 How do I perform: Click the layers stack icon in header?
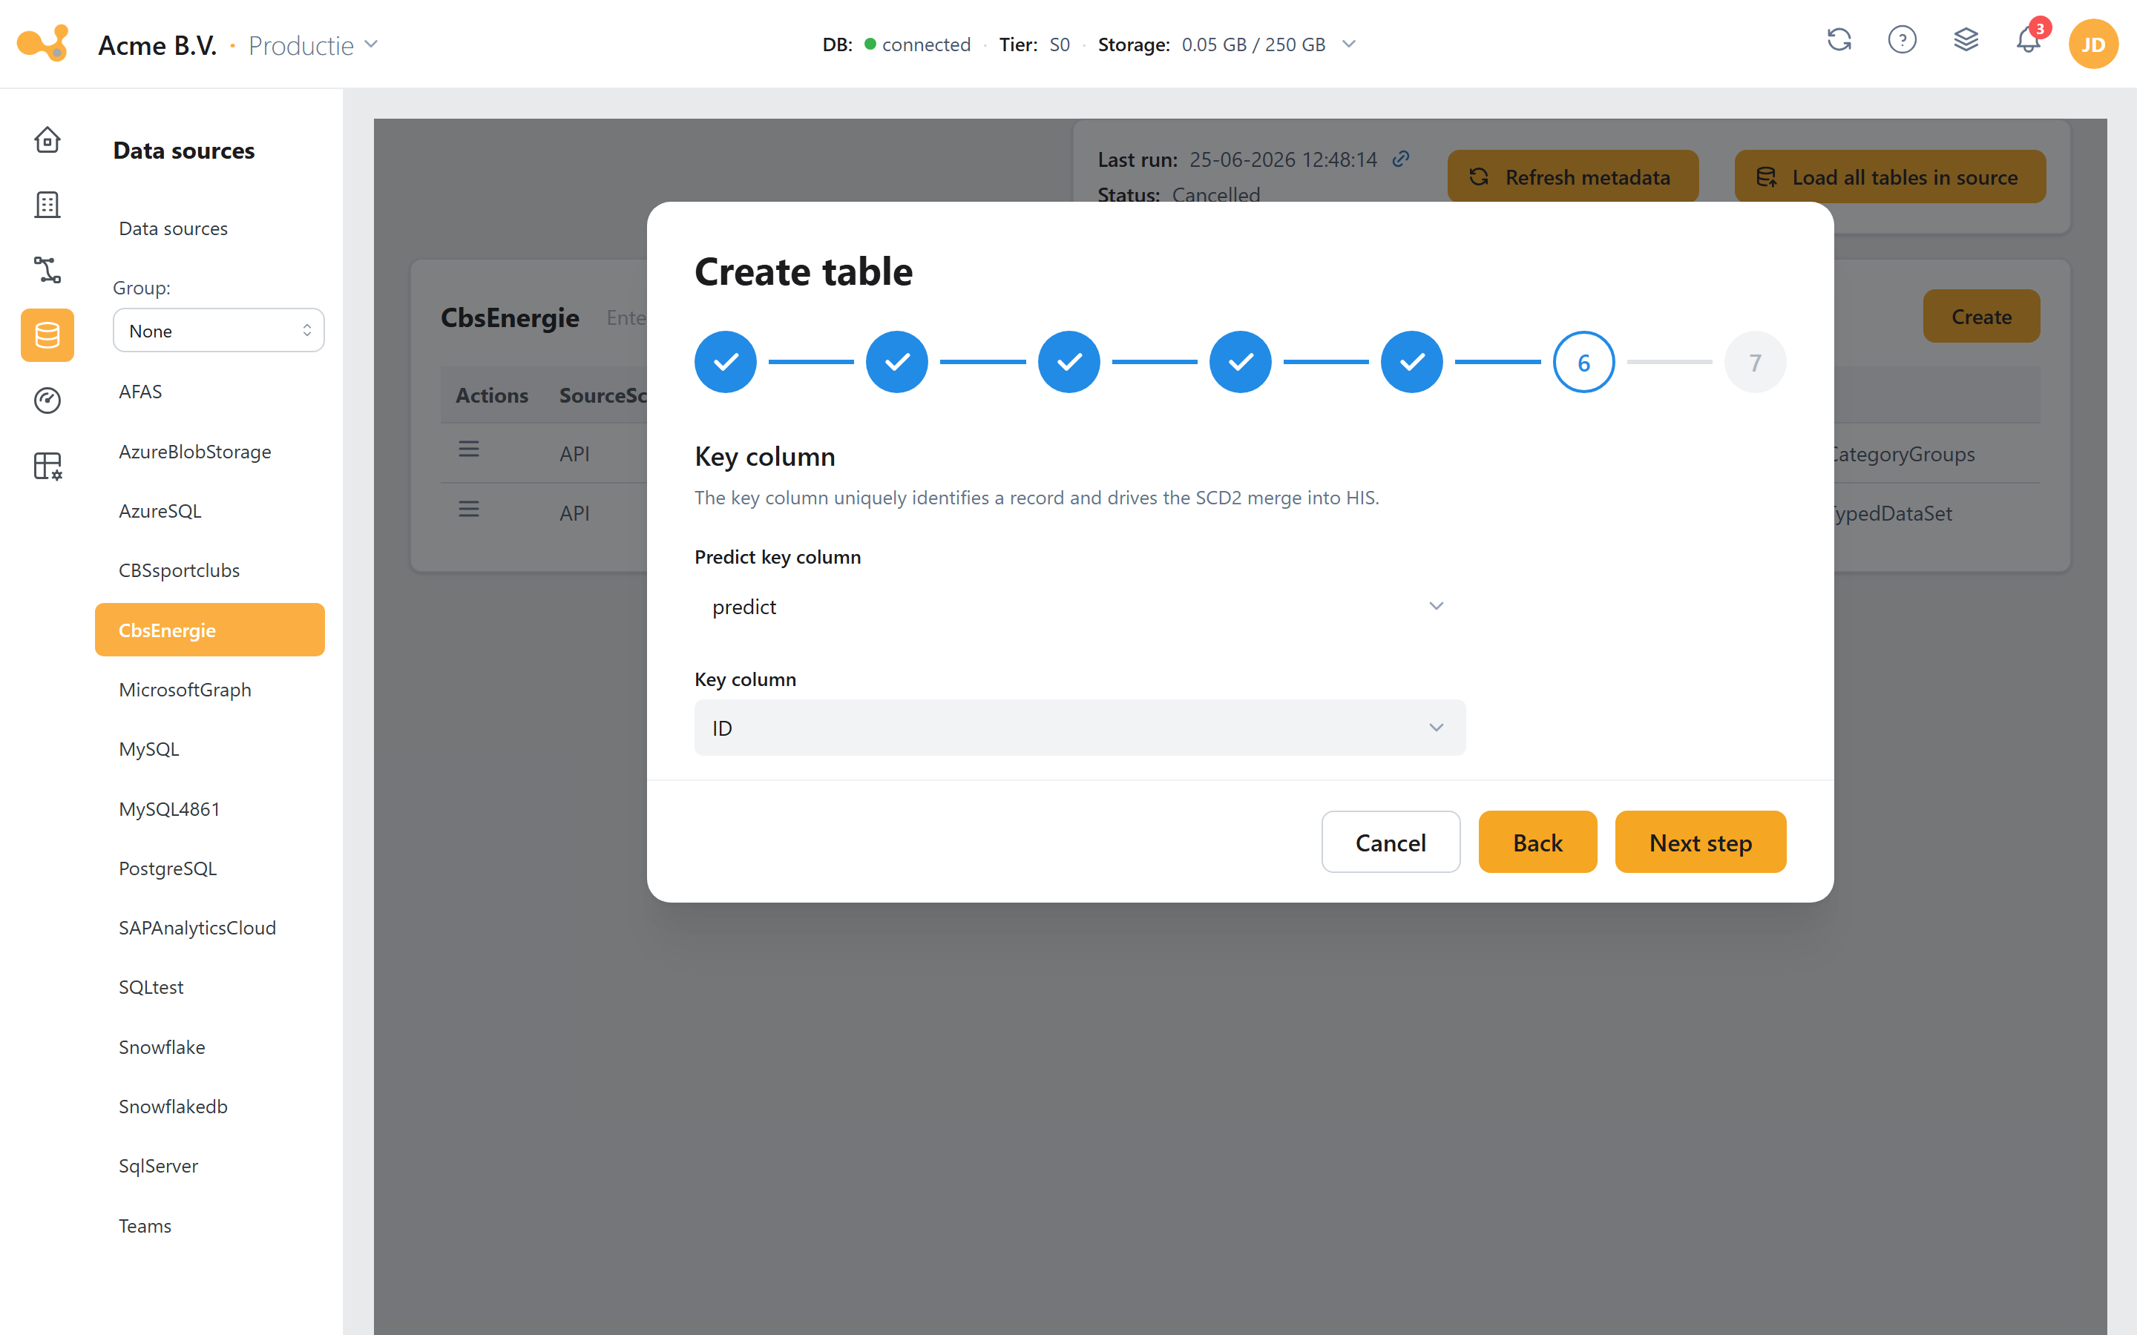click(x=1966, y=41)
